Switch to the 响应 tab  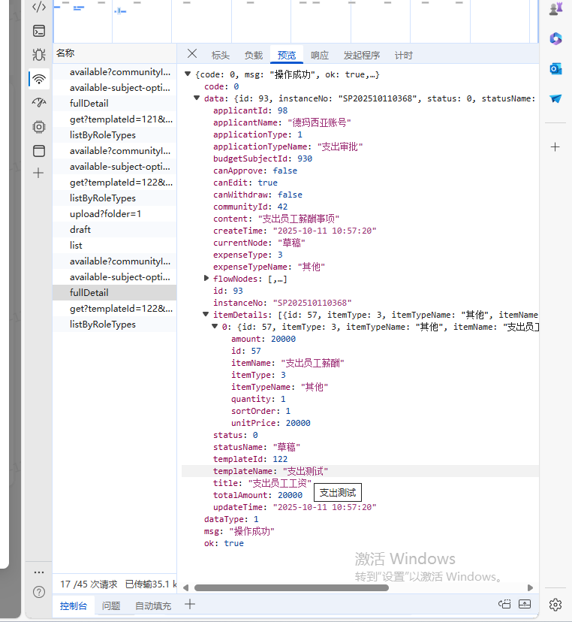pos(320,55)
